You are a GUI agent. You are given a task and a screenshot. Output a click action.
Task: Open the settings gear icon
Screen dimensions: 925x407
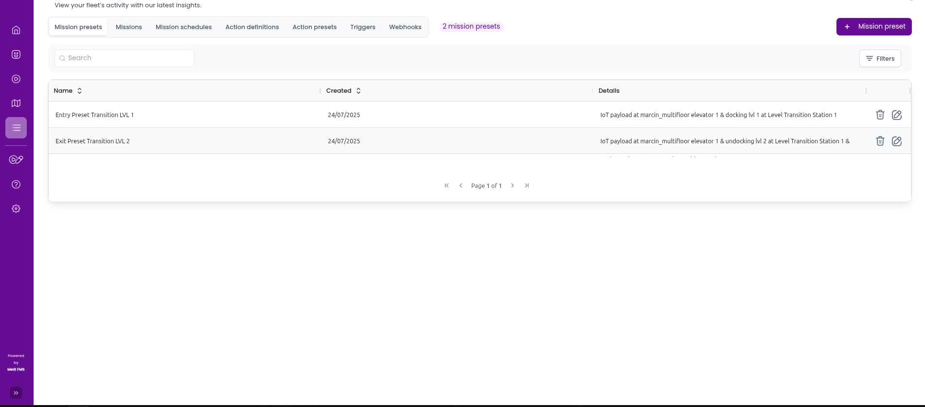click(x=16, y=208)
